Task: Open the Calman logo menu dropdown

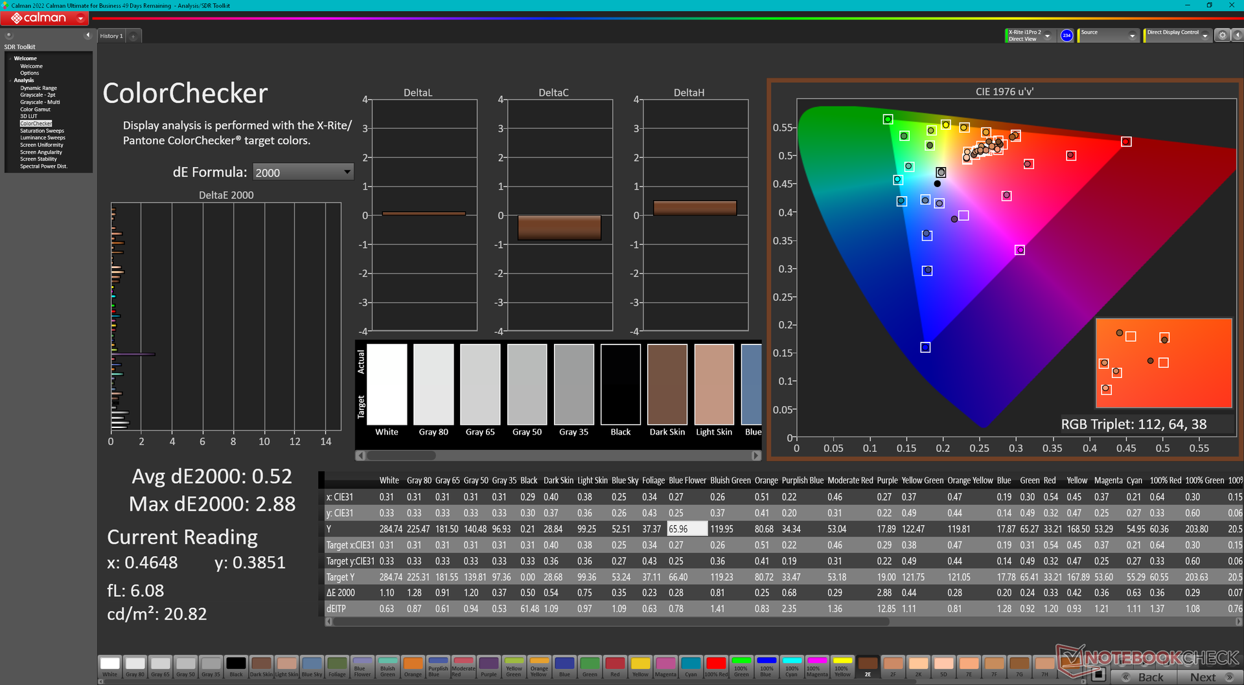Action: tap(80, 19)
